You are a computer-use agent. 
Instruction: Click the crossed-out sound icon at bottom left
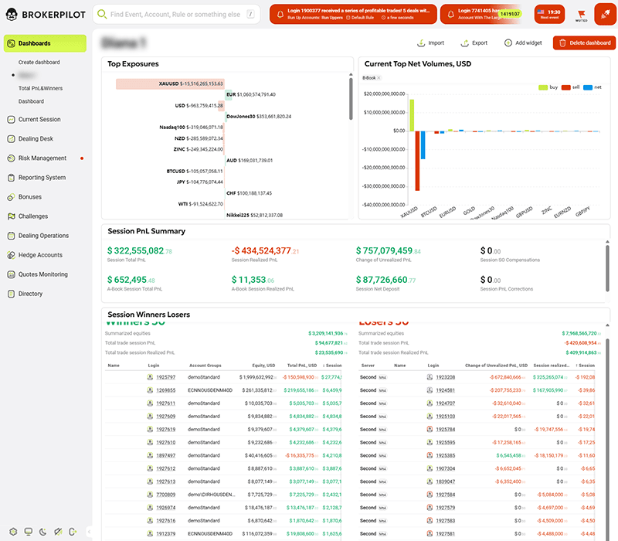(x=57, y=531)
